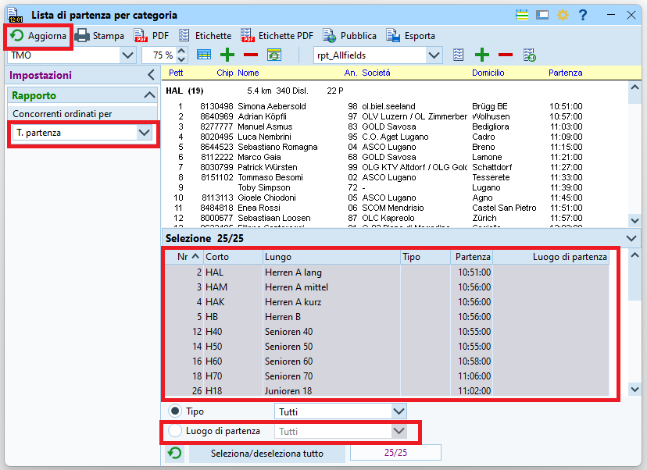Collapse the Impostazioni side panel
The width and height of the screenshot is (647, 470).
tap(151, 75)
